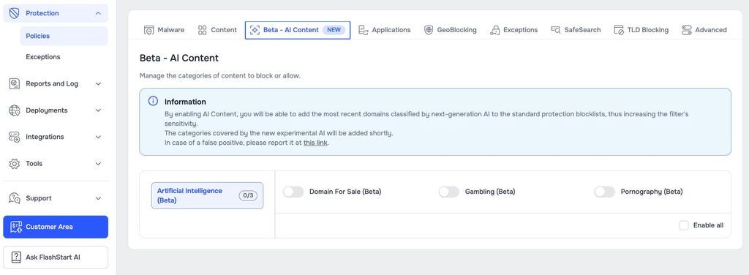Click the "Domain For Sale (Beta)" label
The image size is (749, 275).
coord(345,192)
